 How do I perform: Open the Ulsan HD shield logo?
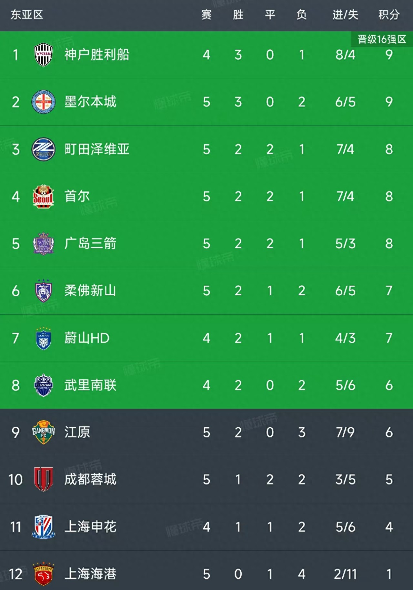coord(44,338)
